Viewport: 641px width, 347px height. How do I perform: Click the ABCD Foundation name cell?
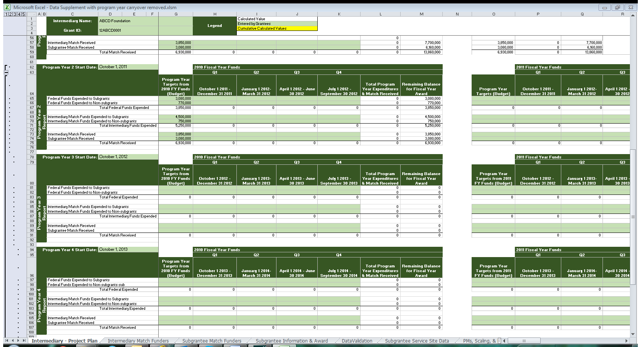click(x=127, y=21)
